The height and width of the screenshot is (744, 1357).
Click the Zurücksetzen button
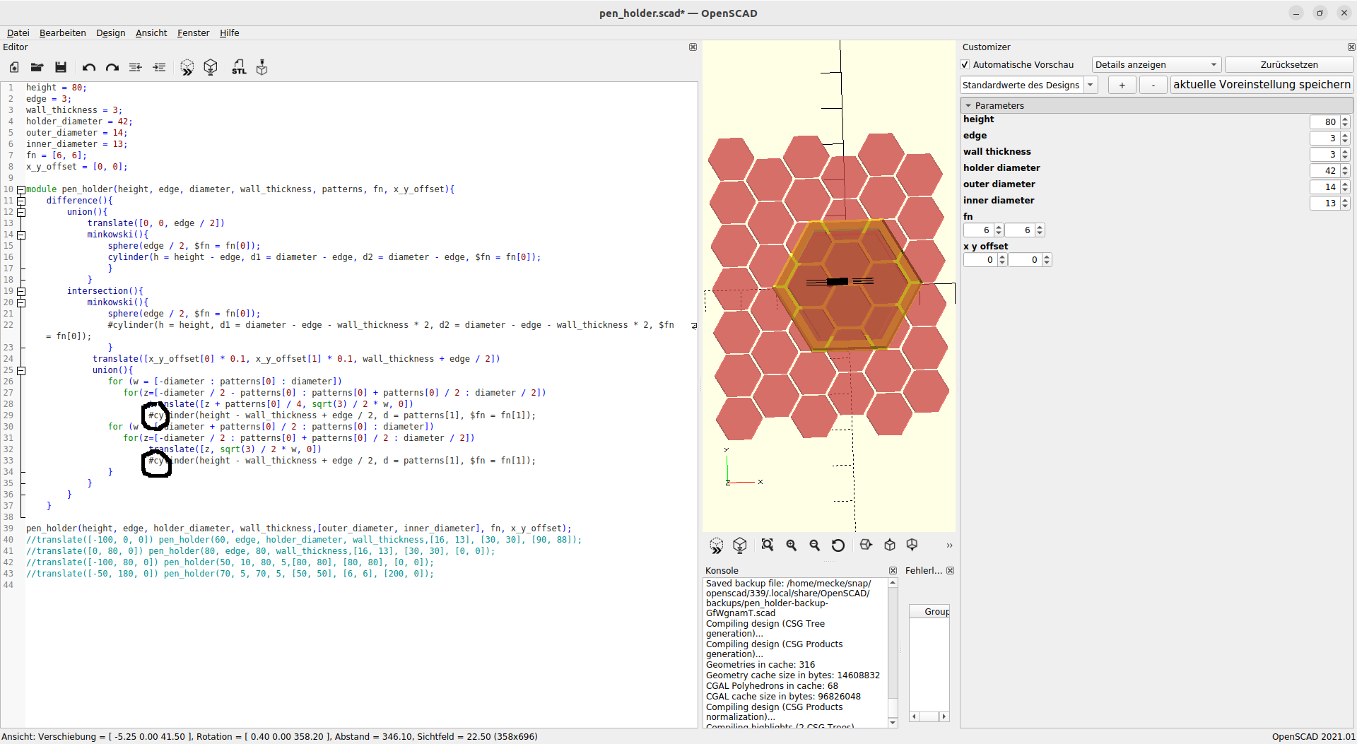click(1288, 65)
